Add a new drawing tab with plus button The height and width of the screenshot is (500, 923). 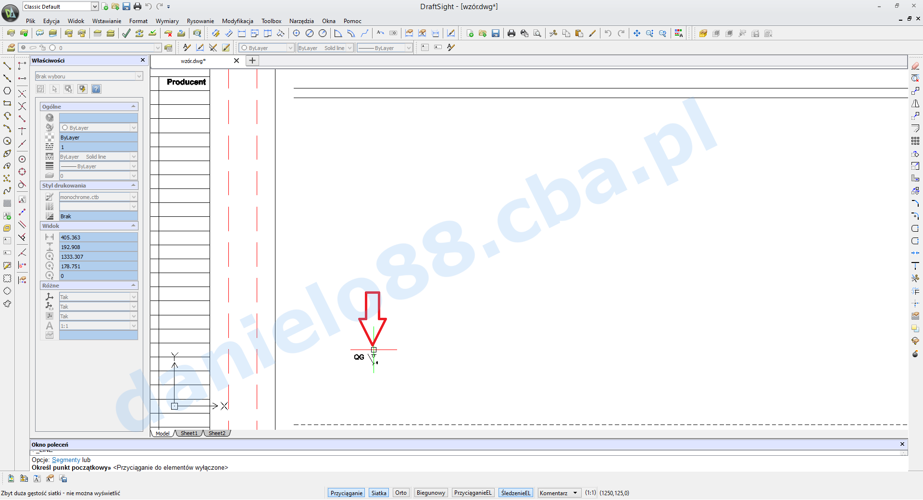[252, 61]
